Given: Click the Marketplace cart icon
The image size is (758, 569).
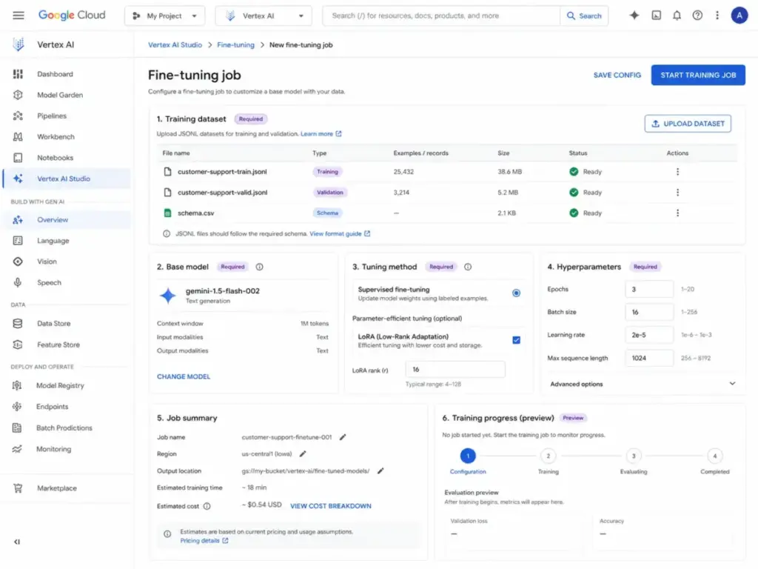Looking at the screenshot, I should click(18, 488).
